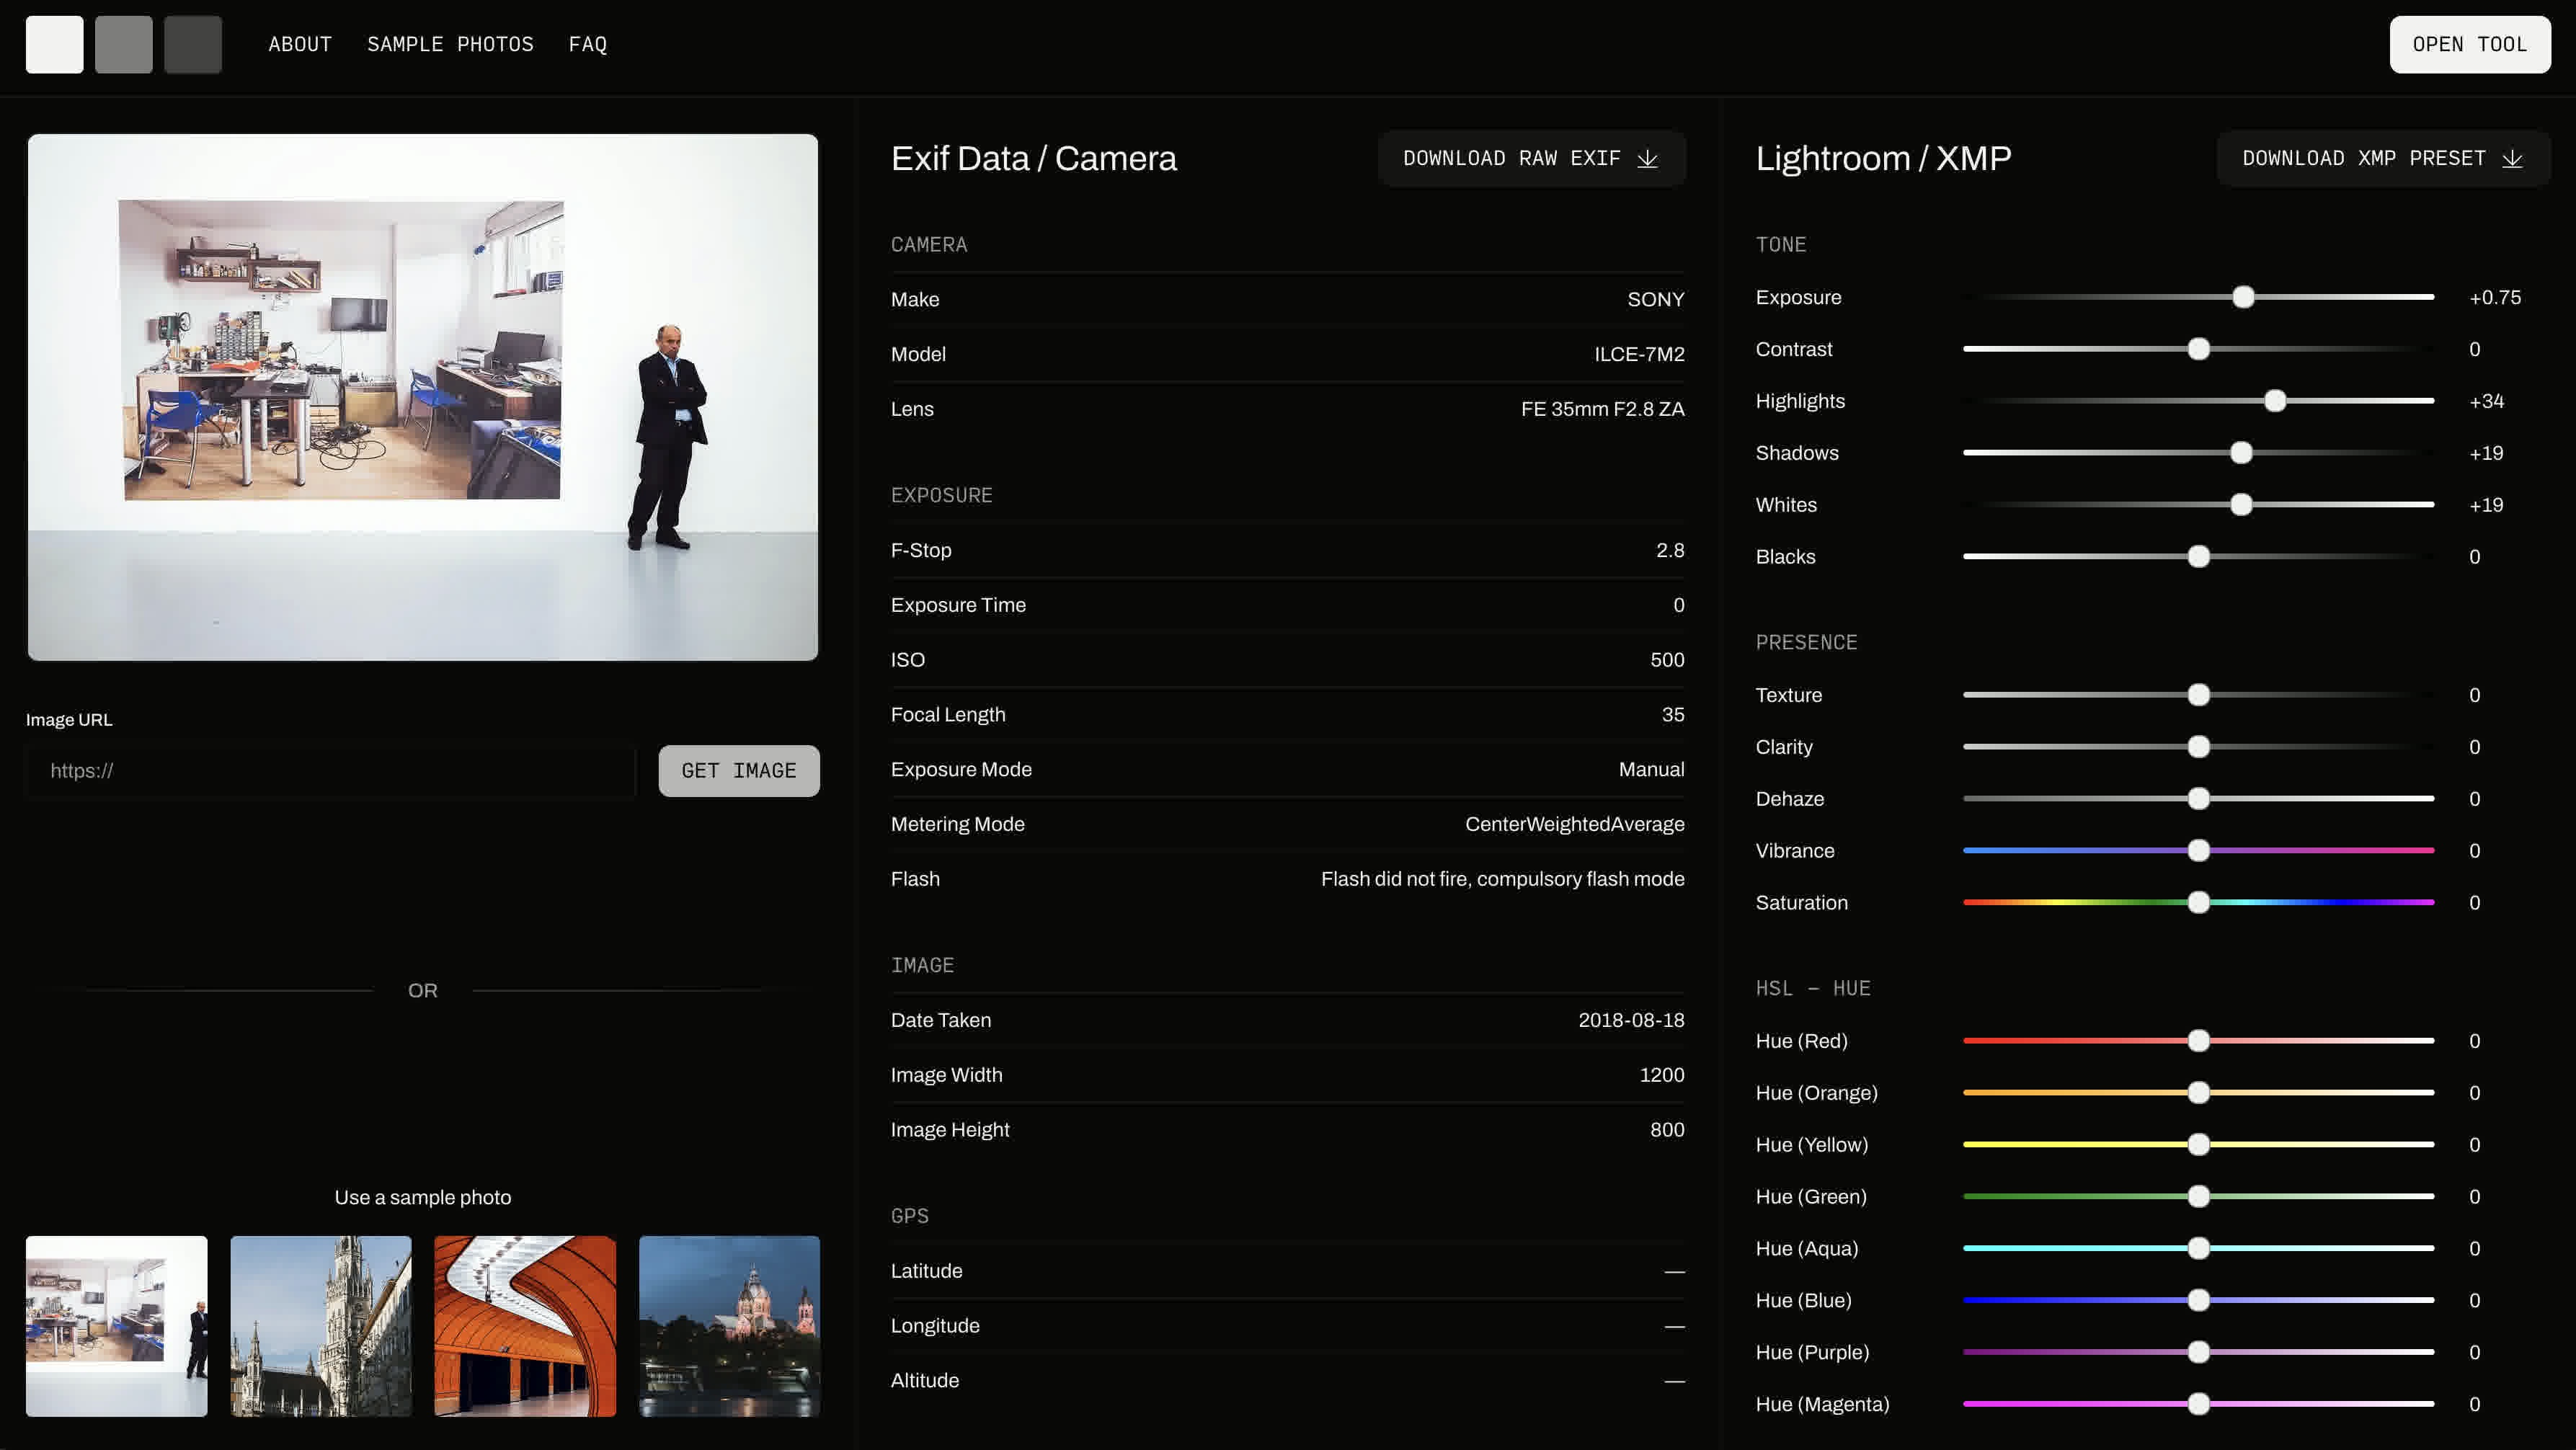Click the Highlights slider knob

(x=2275, y=401)
